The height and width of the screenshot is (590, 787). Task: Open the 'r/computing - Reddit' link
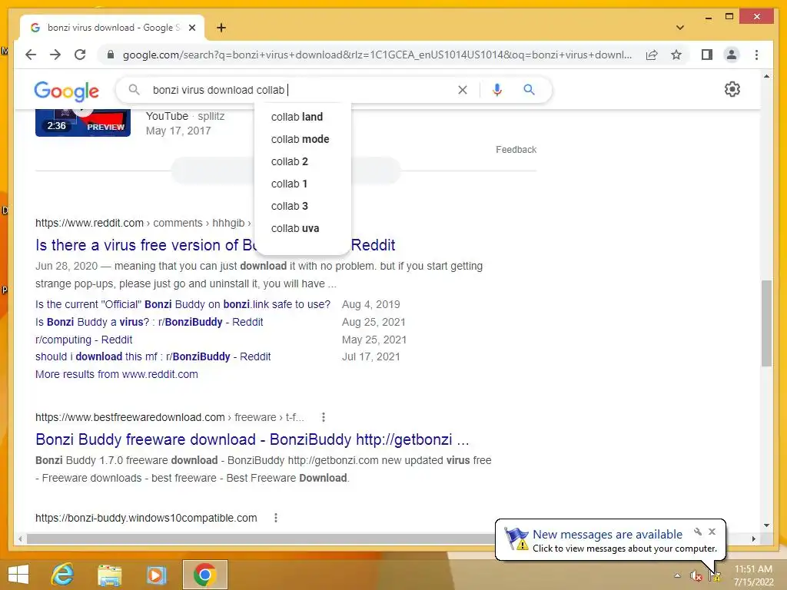tap(84, 340)
